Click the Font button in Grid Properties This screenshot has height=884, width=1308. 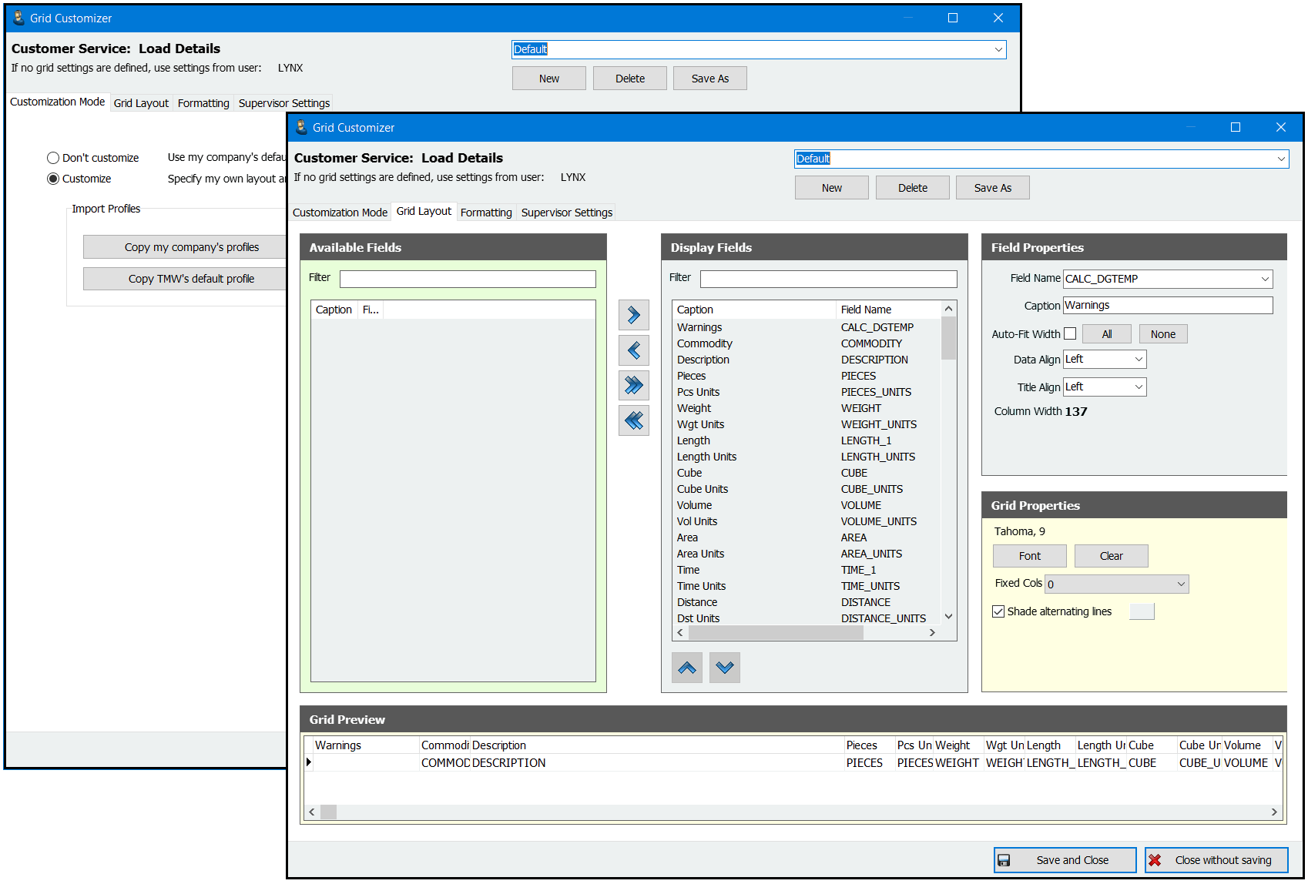1029,556
